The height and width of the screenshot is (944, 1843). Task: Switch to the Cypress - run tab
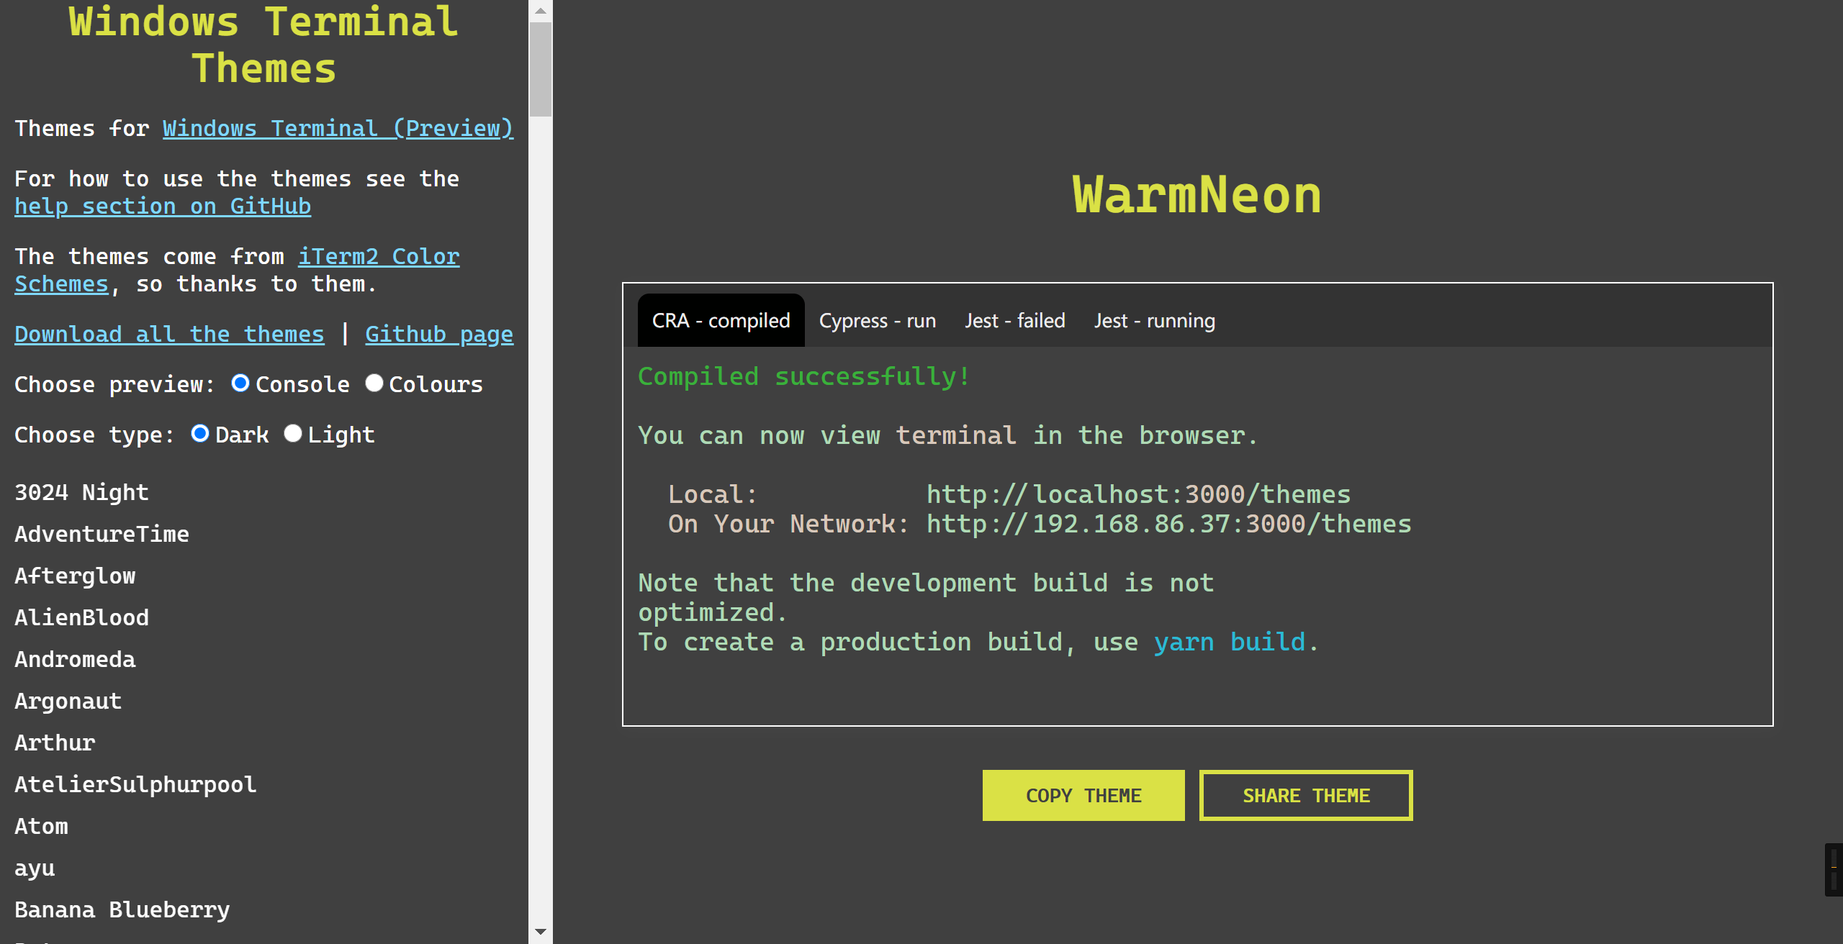(x=877, y=321)
